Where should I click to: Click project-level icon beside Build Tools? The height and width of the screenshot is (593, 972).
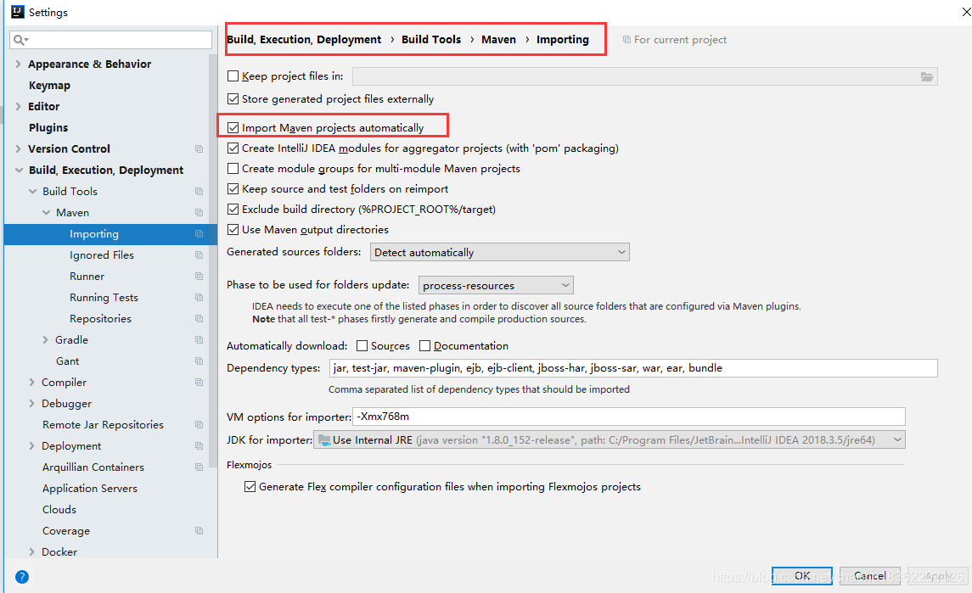tap(199, 192)
